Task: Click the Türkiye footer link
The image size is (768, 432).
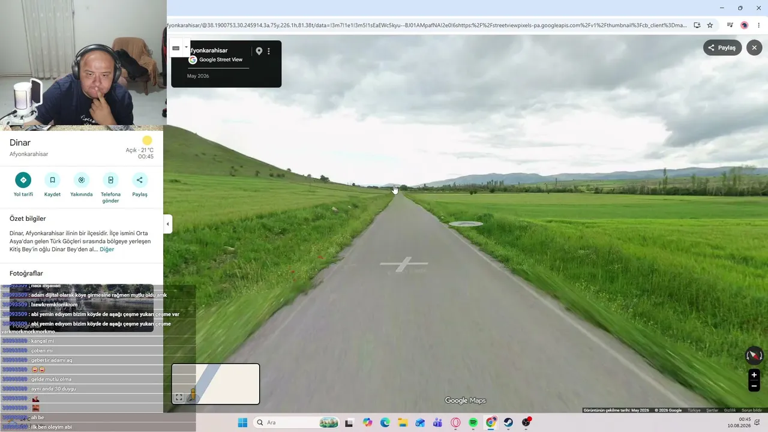Action: [694, 410]
